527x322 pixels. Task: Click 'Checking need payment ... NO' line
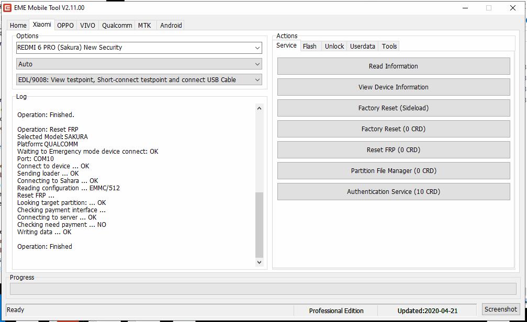coord(62,225)
